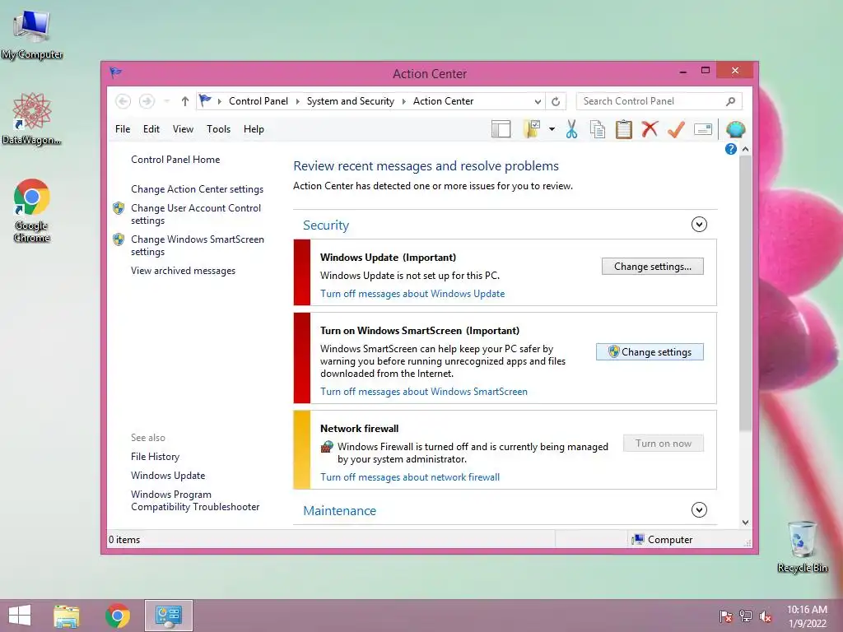
Task: Select Control Panel in the breadcrumb
Action: [x=258, y=101]
